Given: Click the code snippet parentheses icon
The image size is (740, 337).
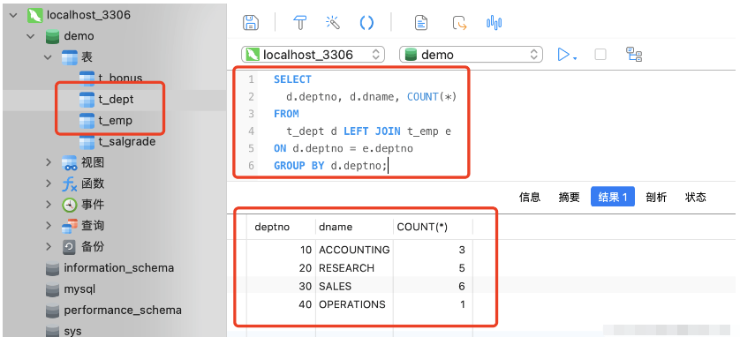Looking at the screenshot, I should (x=366, y=22).
